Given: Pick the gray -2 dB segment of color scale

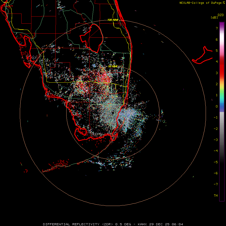Looking at the screenshot, I should 222,129.
